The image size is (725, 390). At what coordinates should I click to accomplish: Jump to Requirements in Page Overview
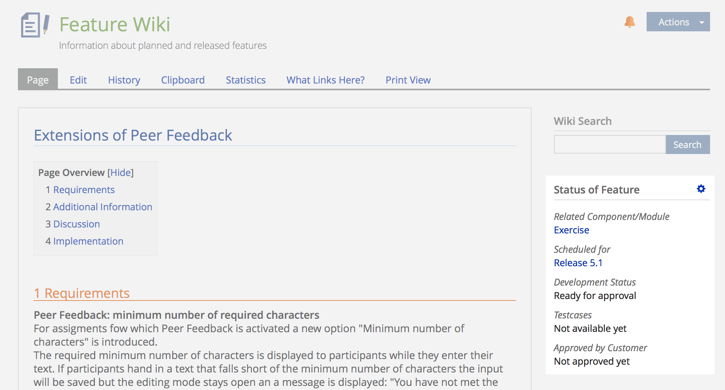click(84, 190)
